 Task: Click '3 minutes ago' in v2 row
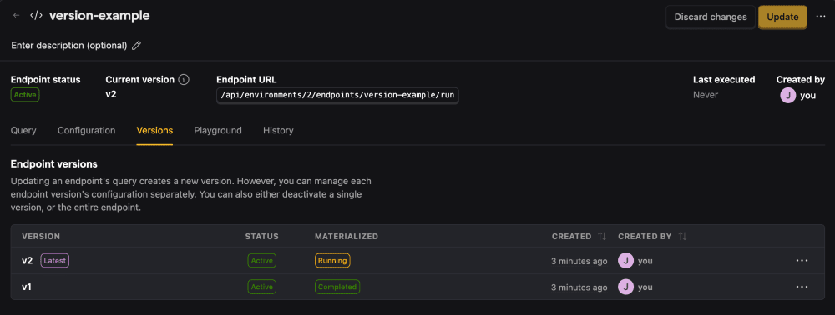pos(579,261)
